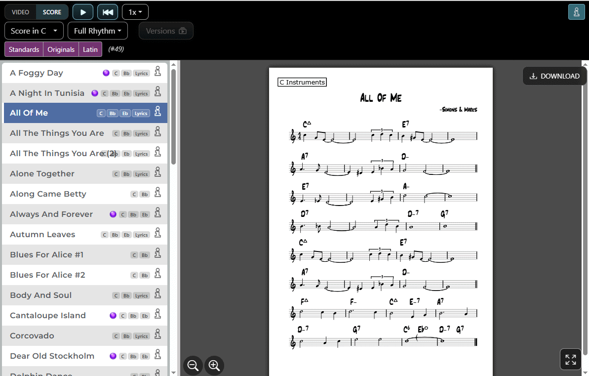Click the player icon on All Of Me
589x376 pixels.
click(x=158, y=111)
